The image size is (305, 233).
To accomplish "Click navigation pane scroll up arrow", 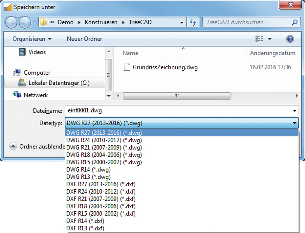I will click(109, 51).
